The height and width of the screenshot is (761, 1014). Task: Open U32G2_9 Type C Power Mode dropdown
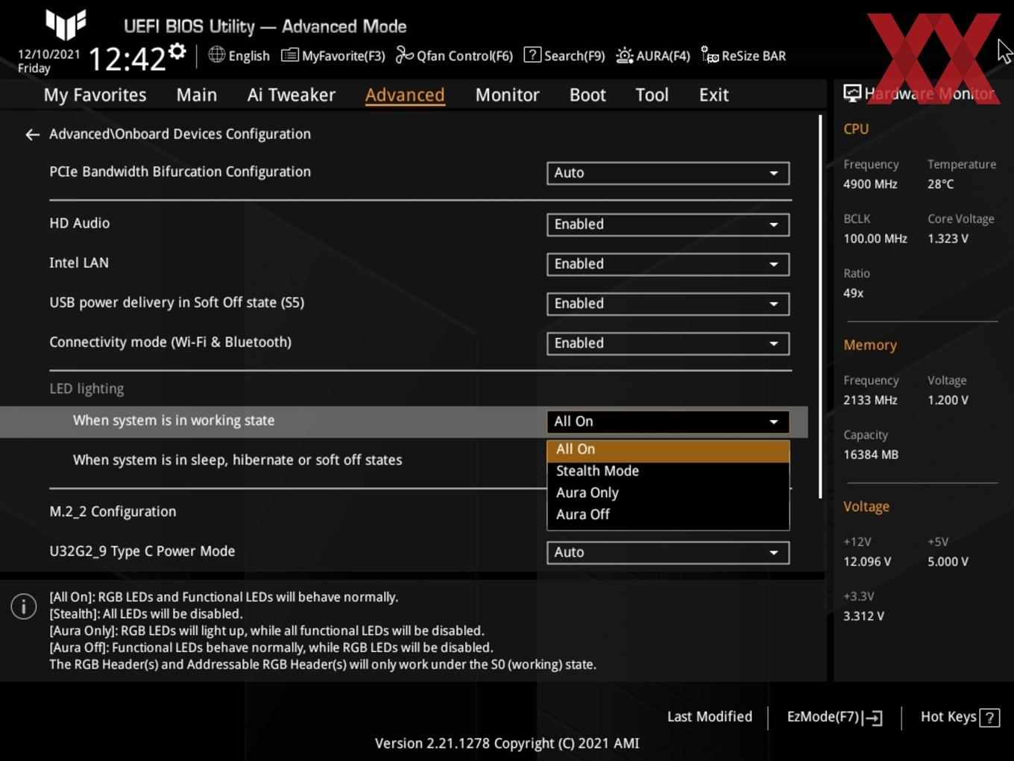coord(668,553)
